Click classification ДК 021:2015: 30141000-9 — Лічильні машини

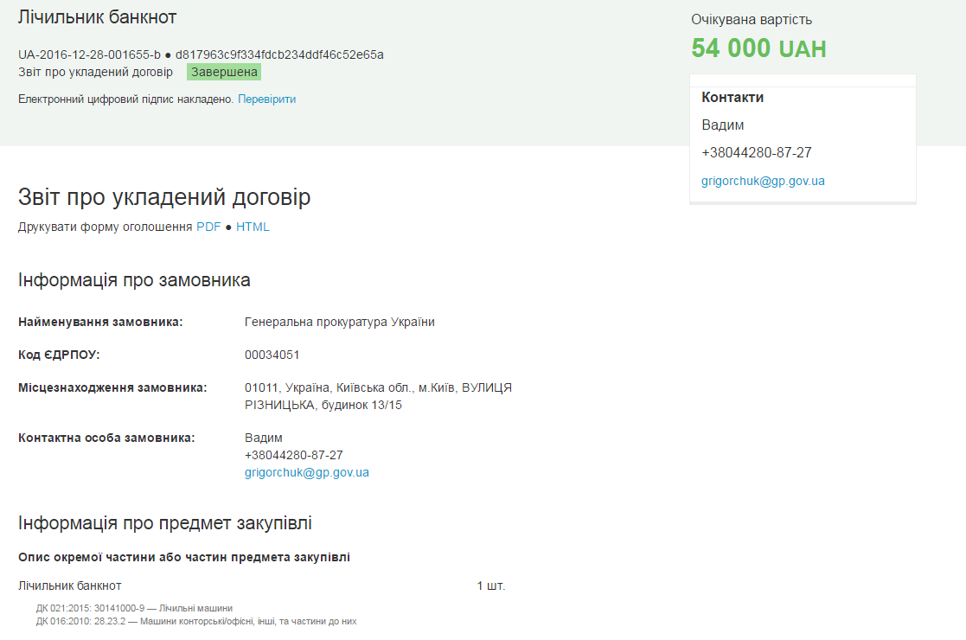click(134, 609)
